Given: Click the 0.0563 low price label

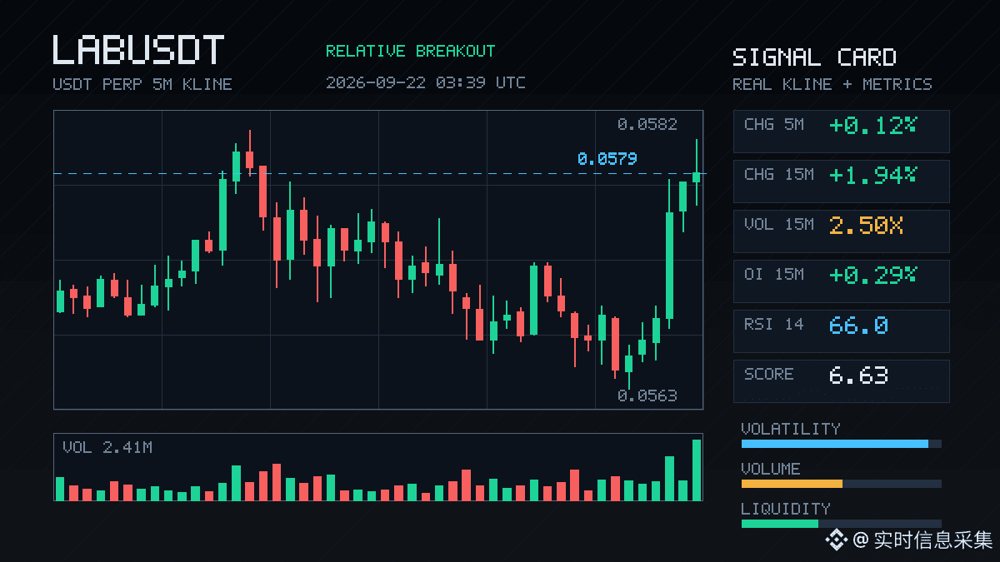Looking at the screenshot, I should point(647,395).
